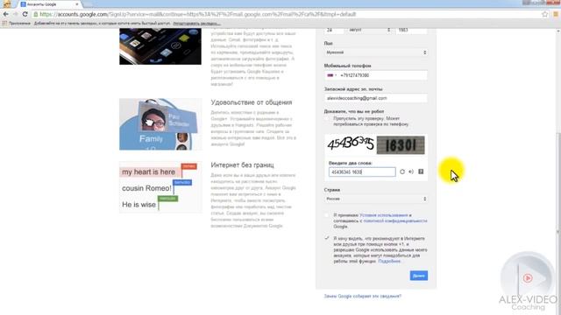This screenshot has height=315, width=561.
Task: Click the blue Далее button
Action: tap(419, 276)
